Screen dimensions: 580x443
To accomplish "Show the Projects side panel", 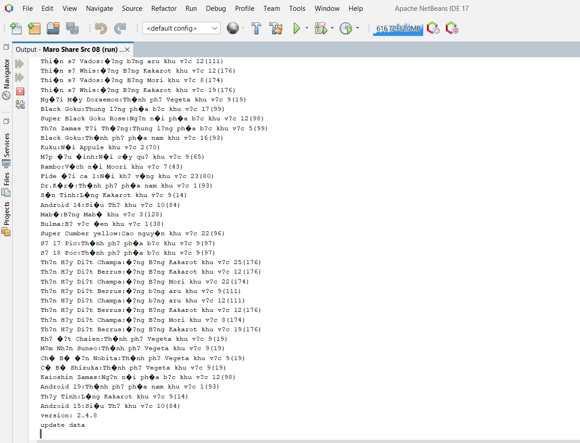I will click(x=6, y=219).
